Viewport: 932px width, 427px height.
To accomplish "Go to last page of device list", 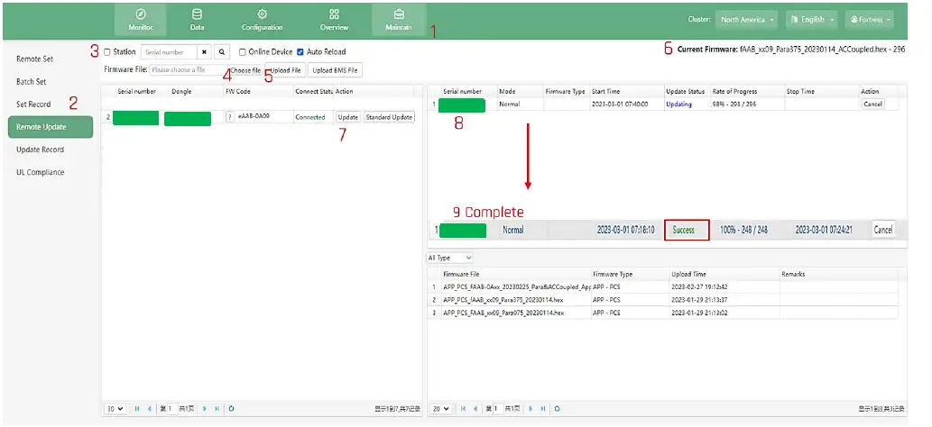I will (217, 409).
